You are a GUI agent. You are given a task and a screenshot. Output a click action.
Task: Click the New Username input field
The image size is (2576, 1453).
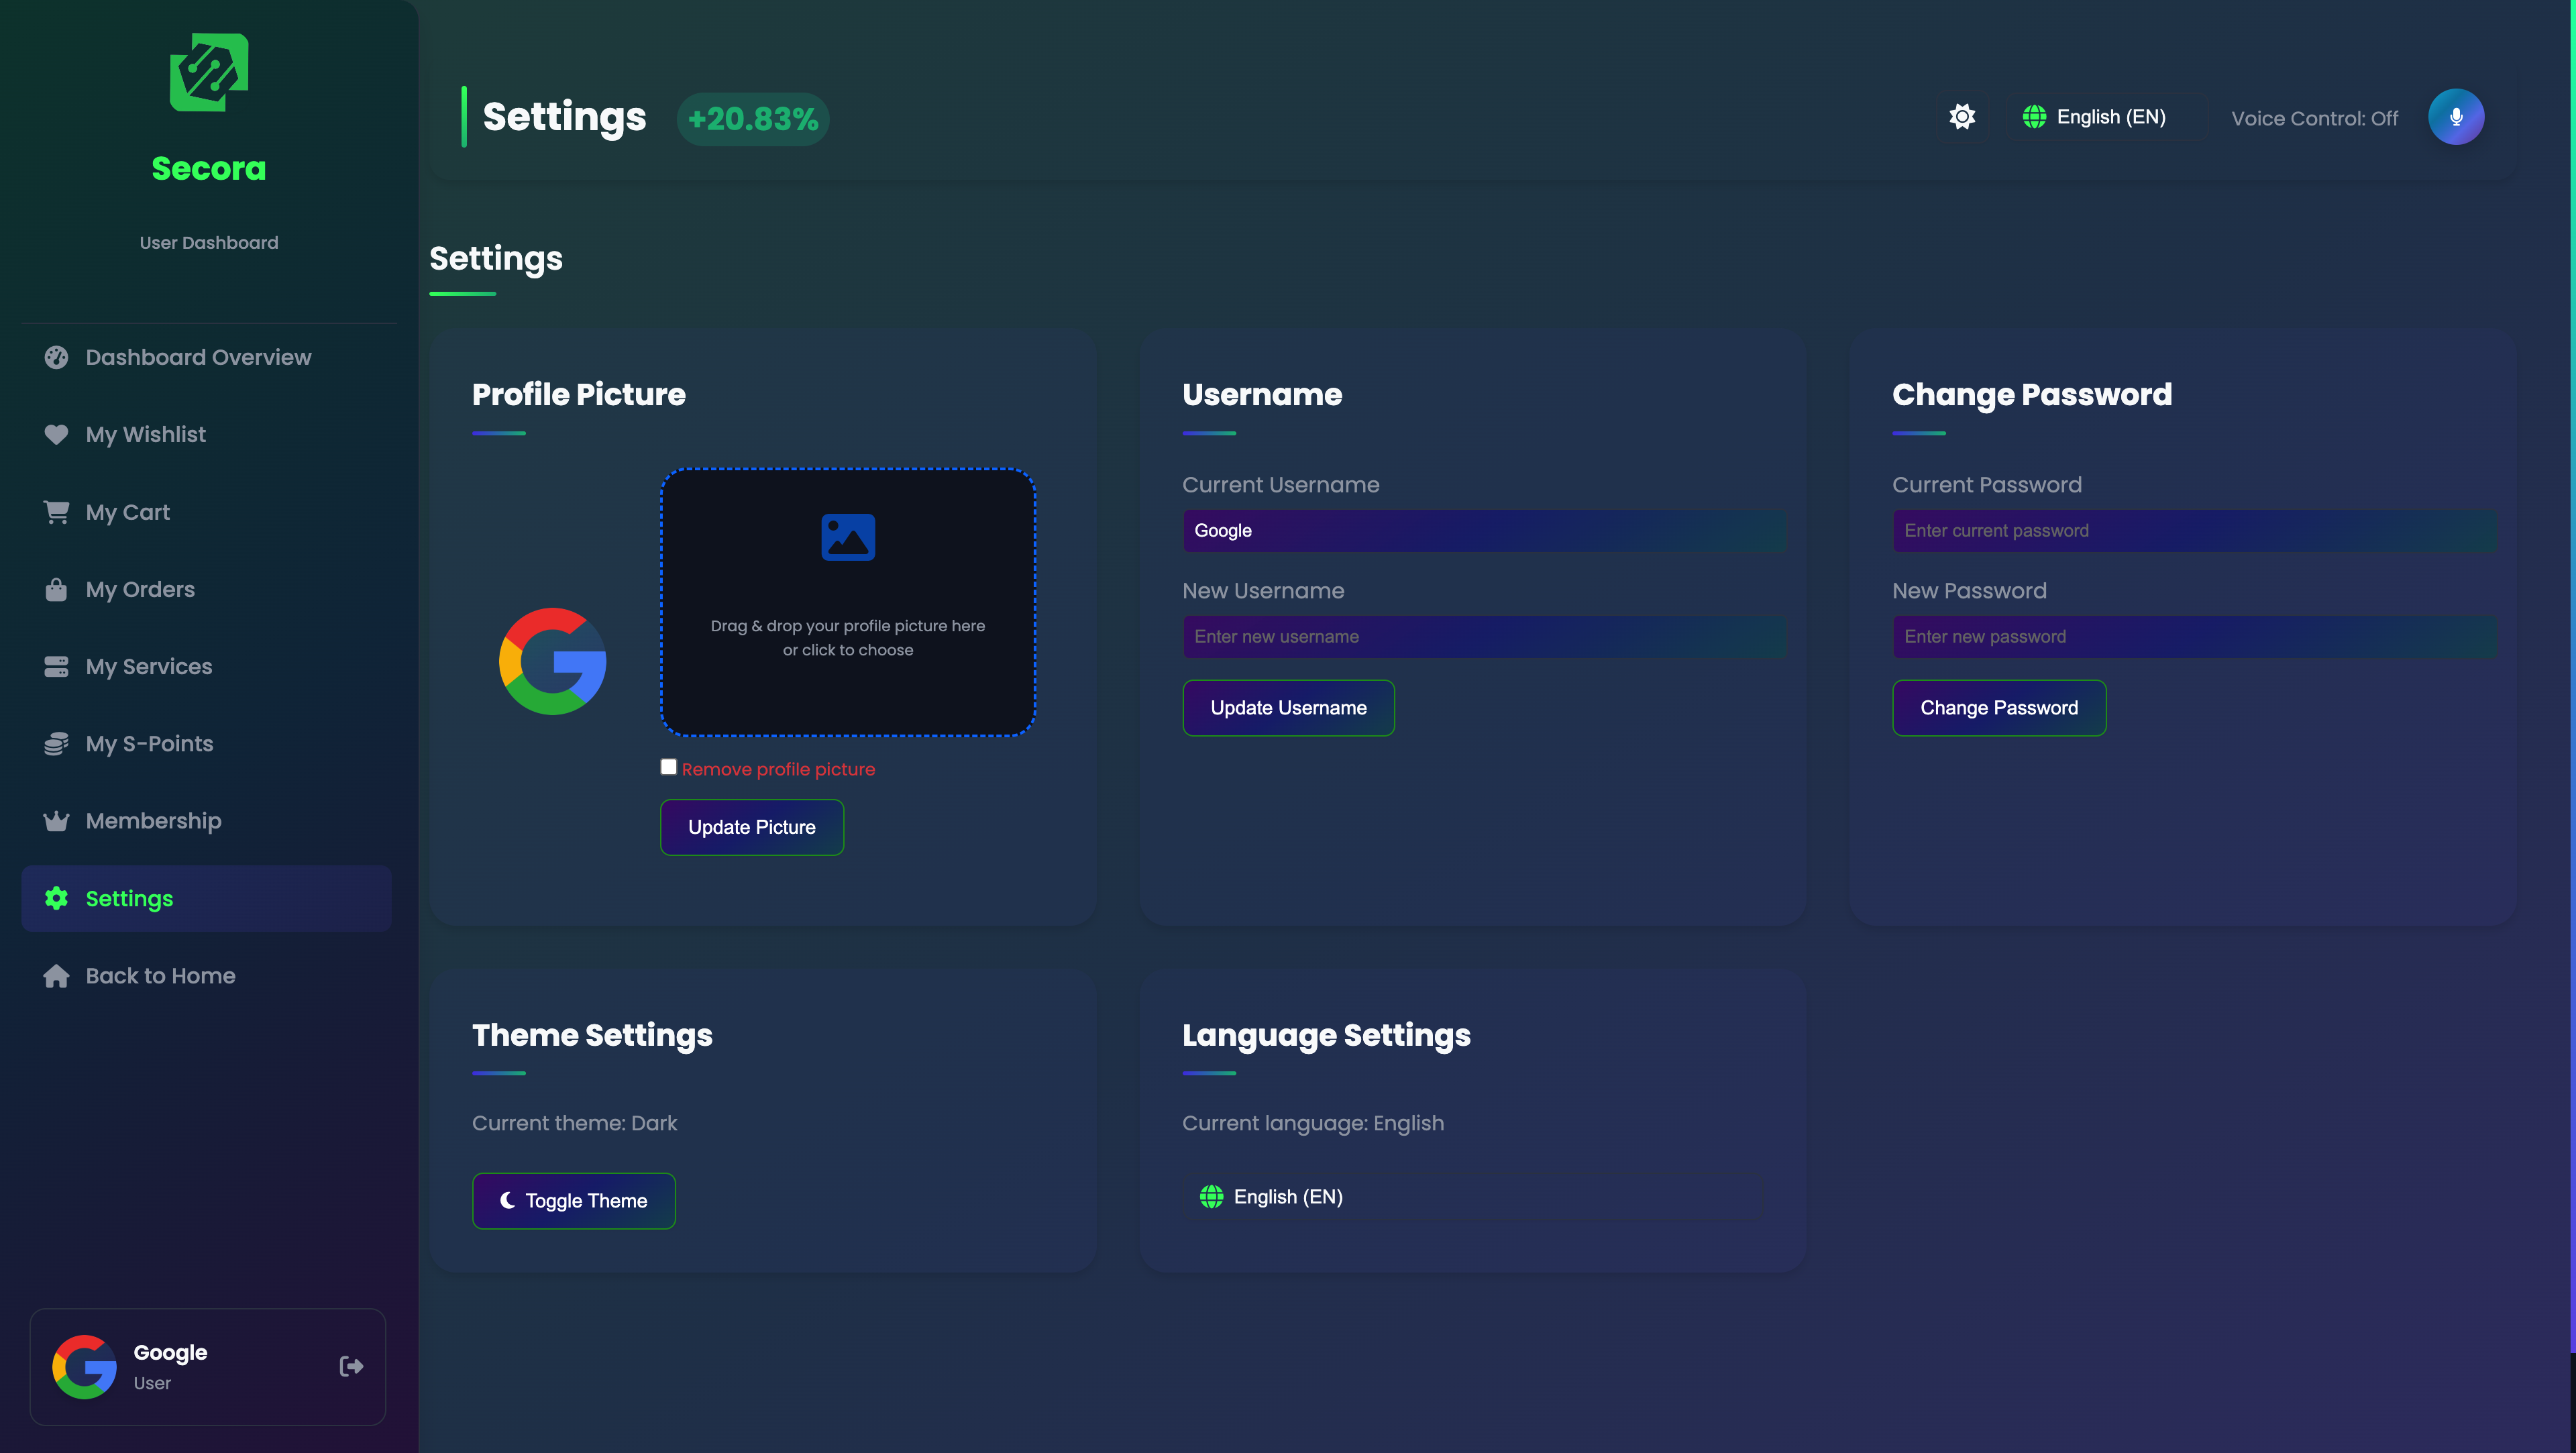click(1483, 637)
